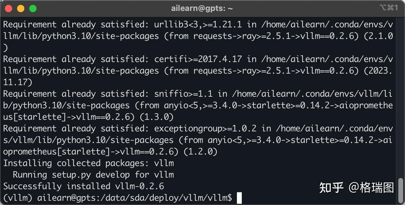405x205 pixels.
Task: Click 'Installing collected packages: vllm' line
Action: 88,163
